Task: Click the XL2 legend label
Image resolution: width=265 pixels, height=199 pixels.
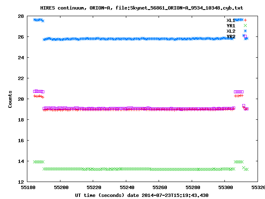Action: pos(231,31)
